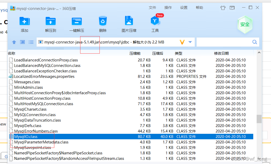
Task: Sort by the 压缩前 column header
Action: coord(135,53)
